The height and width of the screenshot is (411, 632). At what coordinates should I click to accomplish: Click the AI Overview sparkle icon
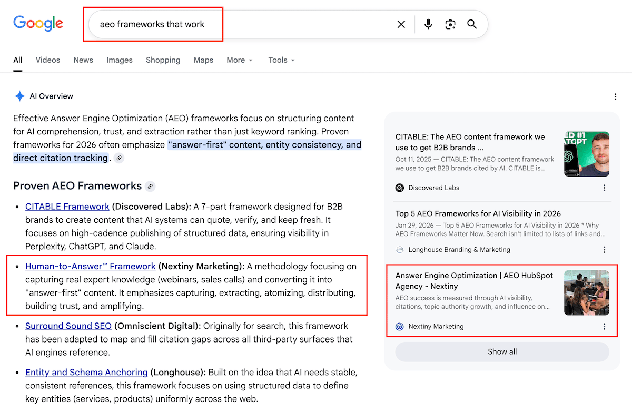[19, 96]
